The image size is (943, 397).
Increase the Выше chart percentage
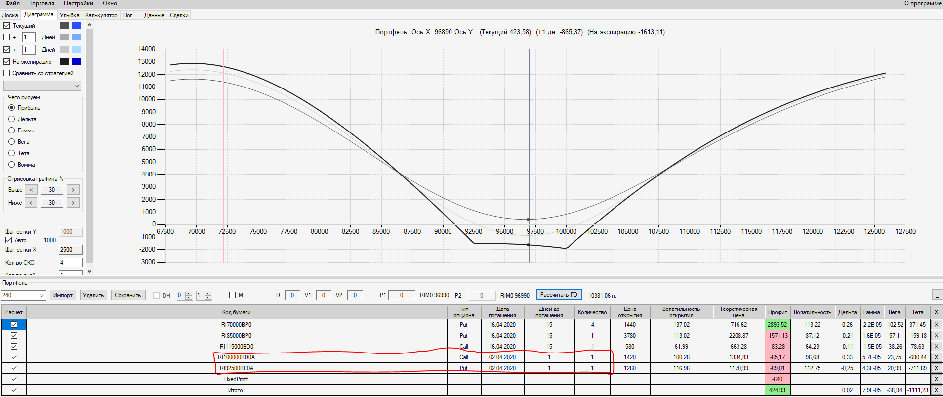click(x=73, y=190)
